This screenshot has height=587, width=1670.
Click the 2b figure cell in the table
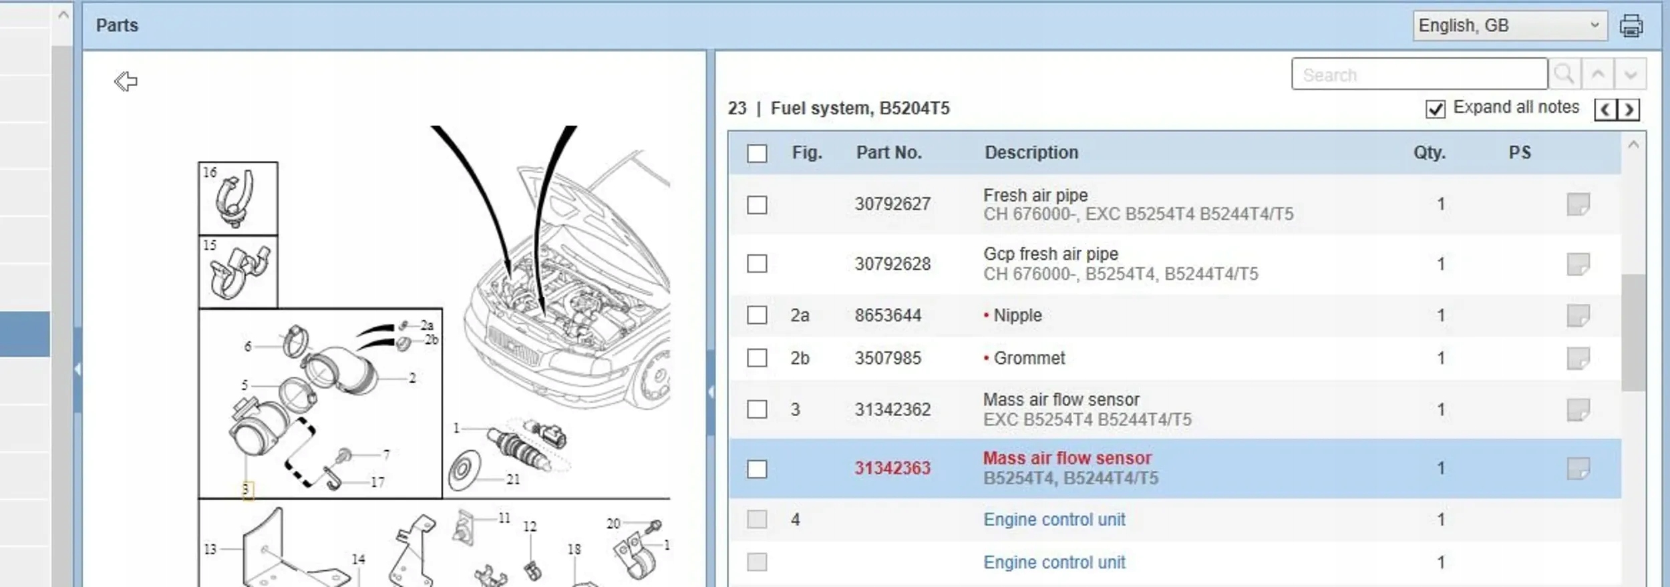800,359
